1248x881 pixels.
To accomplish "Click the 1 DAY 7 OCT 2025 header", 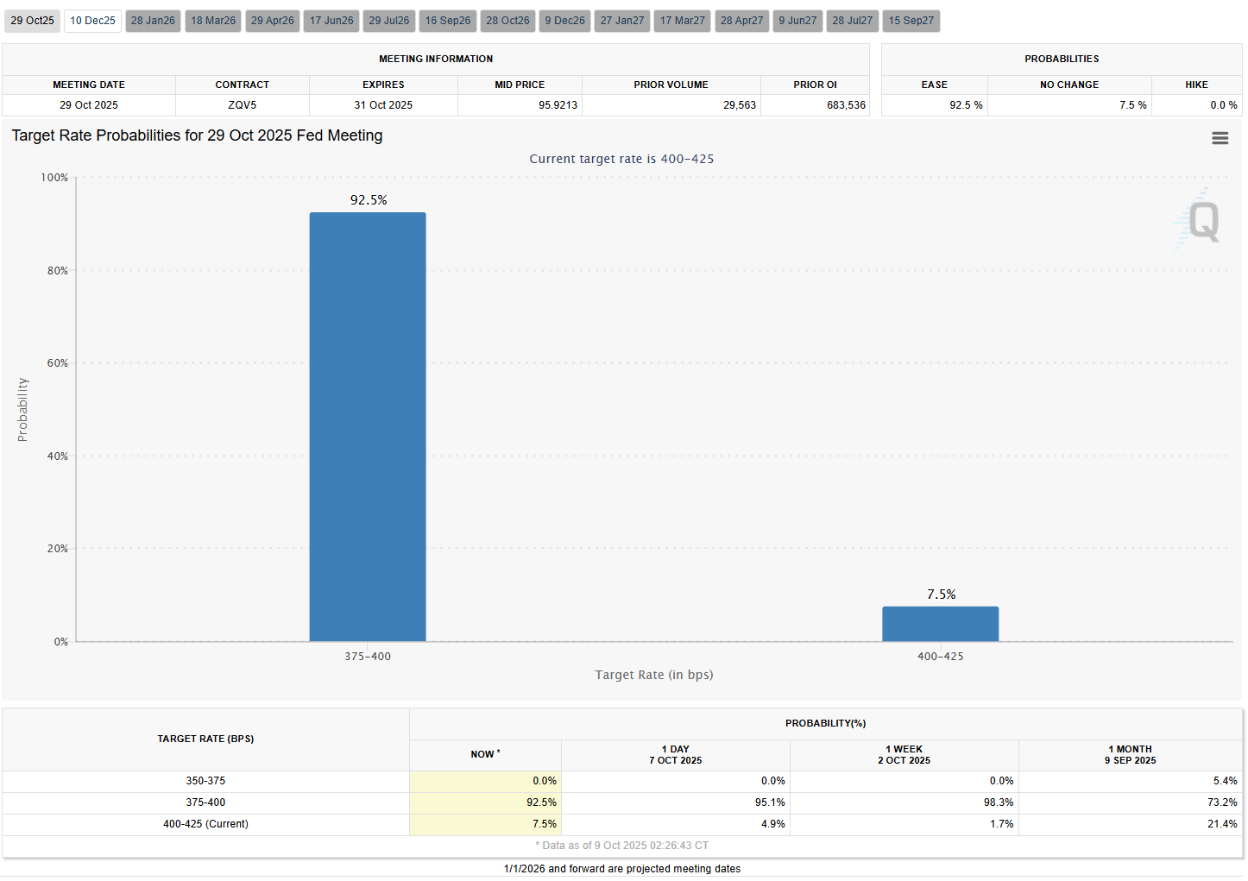I will tap(676, 755).
